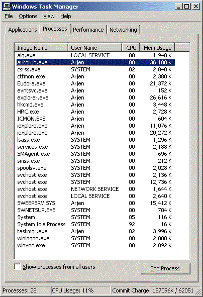Select the SWEEPSRV.SYS process

[x=95, y=203]
